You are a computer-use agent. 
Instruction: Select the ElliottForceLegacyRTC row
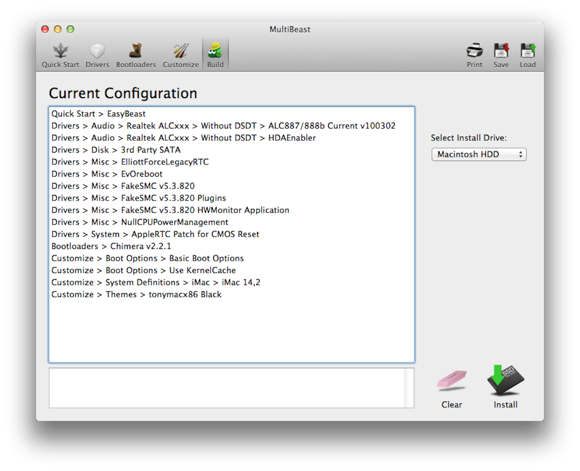point(232,162)
